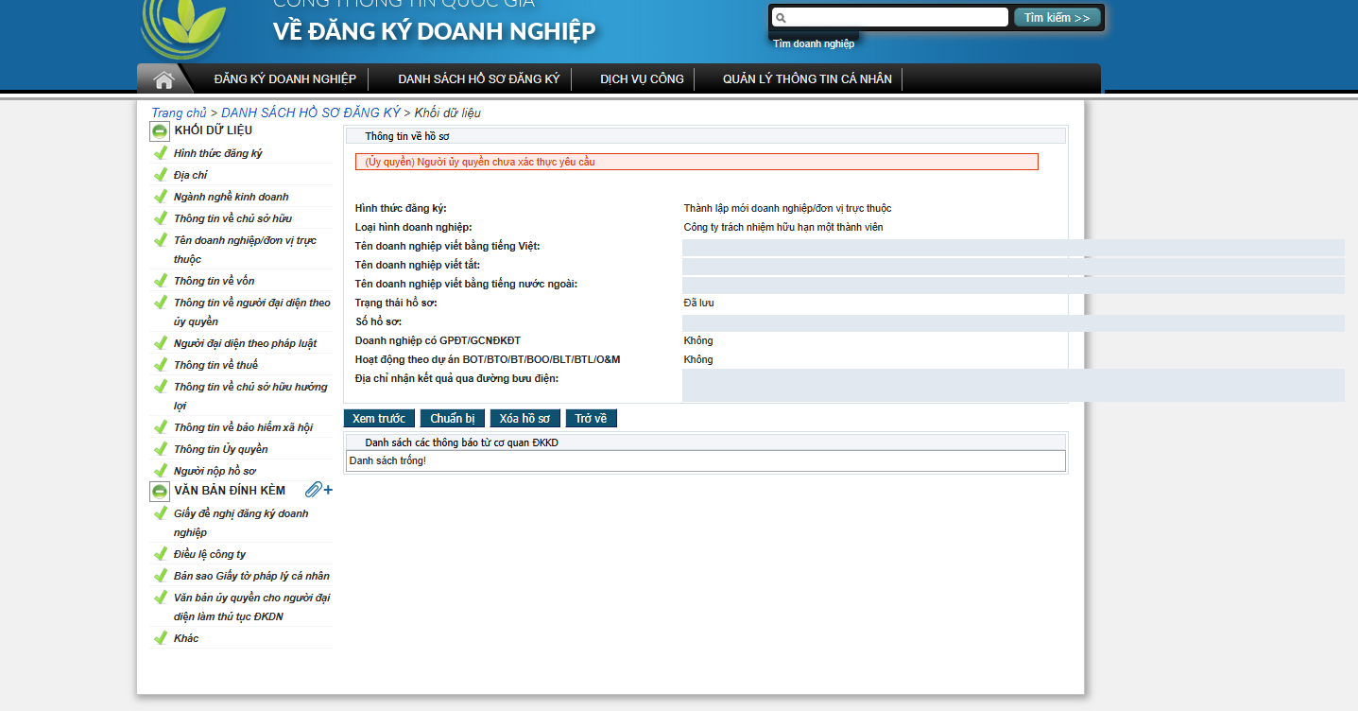The width and height of the screenshot is (1358, 711).
Task: Click the check beside Thông tin về bảo hiểm xã hội
Action: [x=160, y=426]
